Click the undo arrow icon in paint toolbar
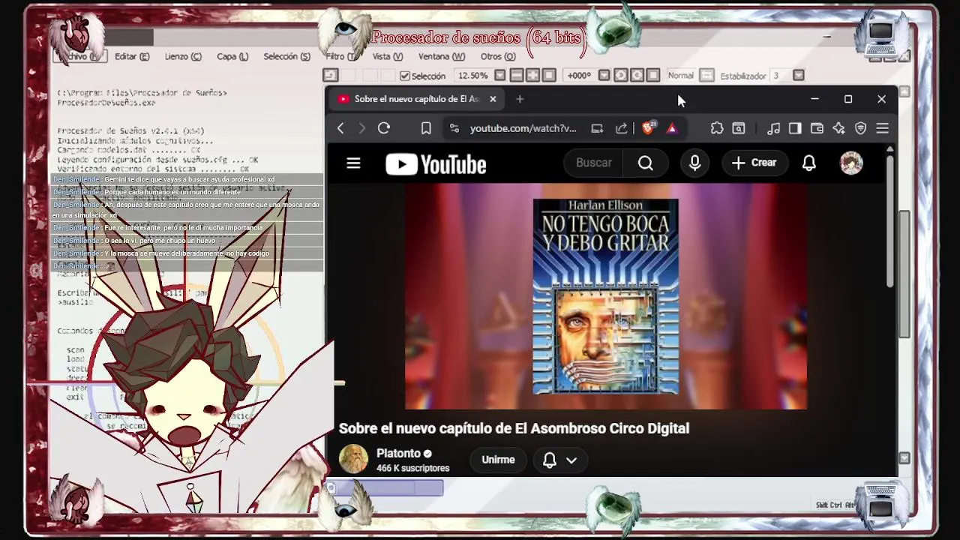 [330, 76]
